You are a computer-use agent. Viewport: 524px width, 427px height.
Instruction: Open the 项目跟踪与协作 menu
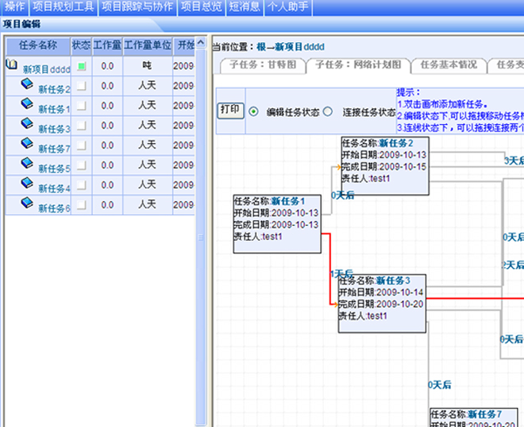(137, 7)
